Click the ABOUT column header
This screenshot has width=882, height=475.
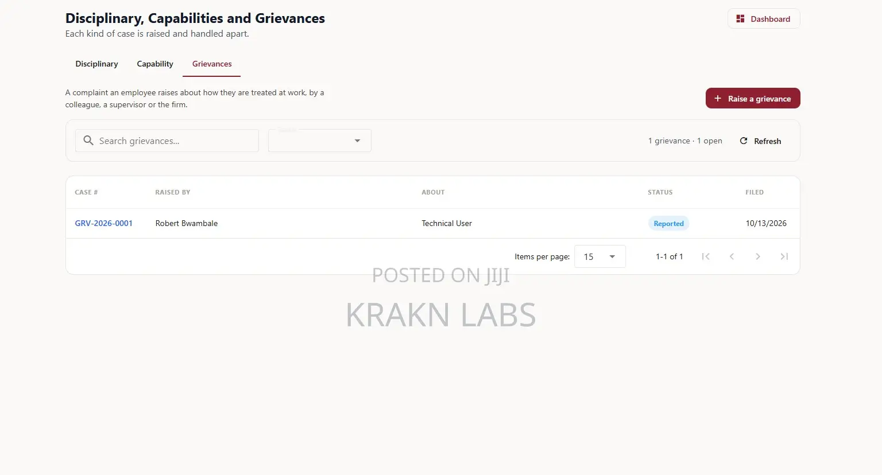[x=433, y=192]
